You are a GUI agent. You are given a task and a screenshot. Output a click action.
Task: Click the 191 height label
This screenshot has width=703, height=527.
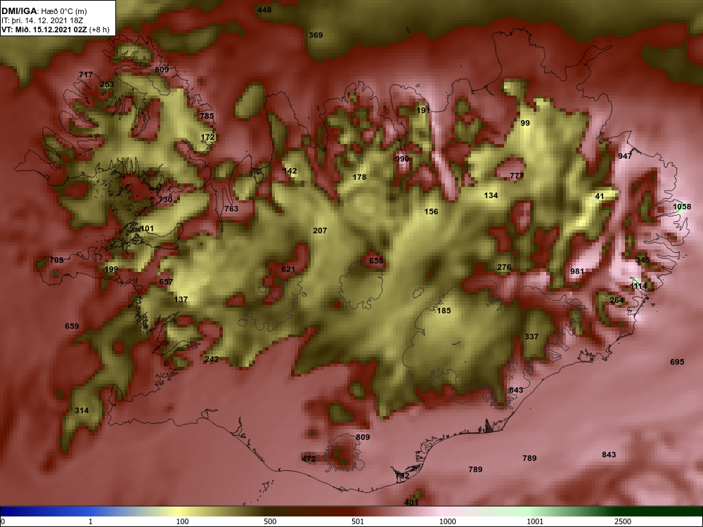(423, 110)
